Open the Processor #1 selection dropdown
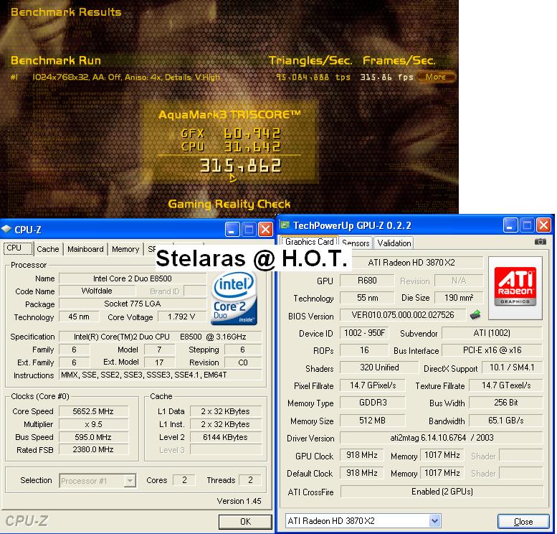The image size is (557, 534). pos(130,481)
